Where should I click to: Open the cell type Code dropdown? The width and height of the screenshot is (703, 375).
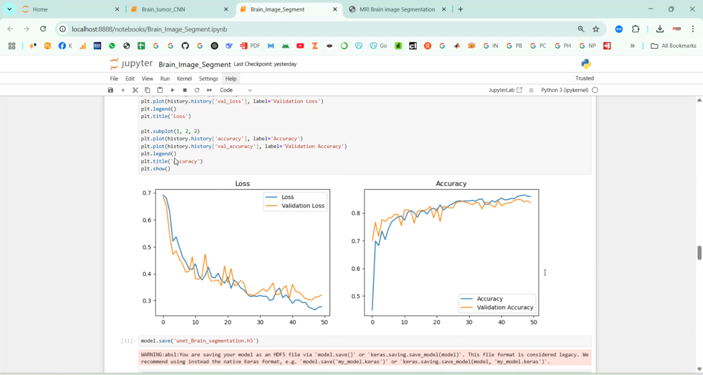[x=236, y=90]
